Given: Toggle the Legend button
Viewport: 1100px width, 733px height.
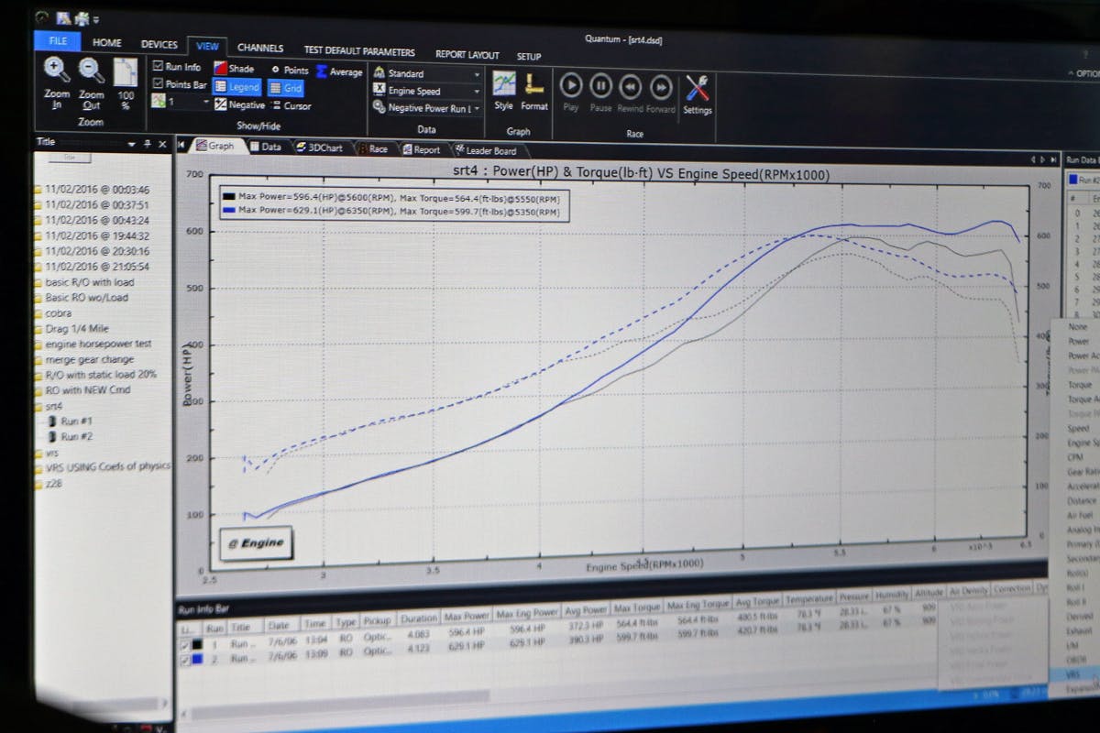Looking at the screenshot, I should (x=236, y=87).
